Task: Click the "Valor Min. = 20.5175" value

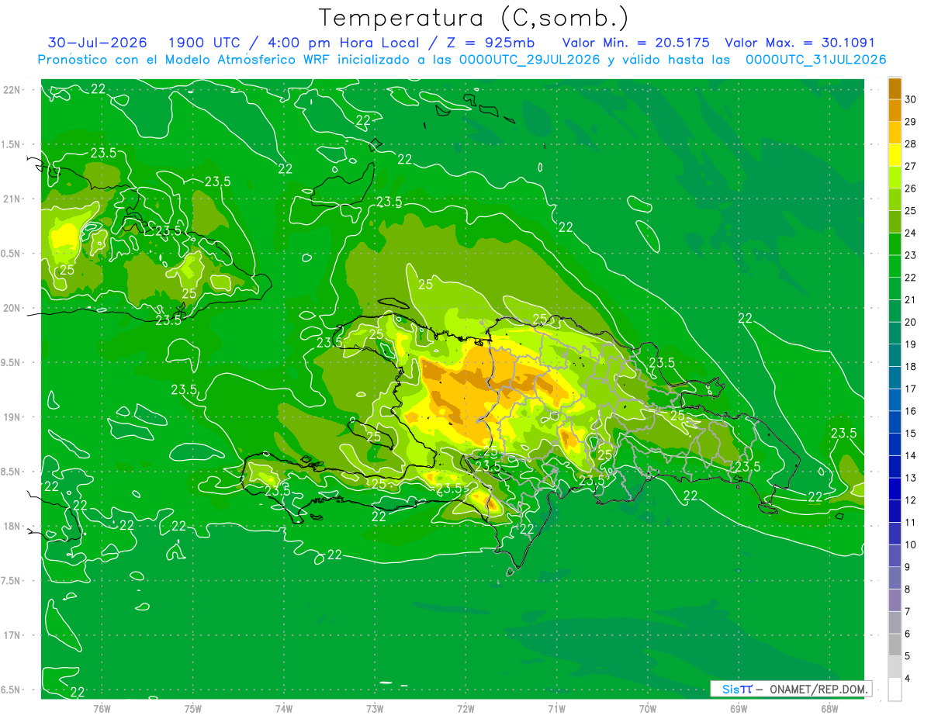Action: 635,43
